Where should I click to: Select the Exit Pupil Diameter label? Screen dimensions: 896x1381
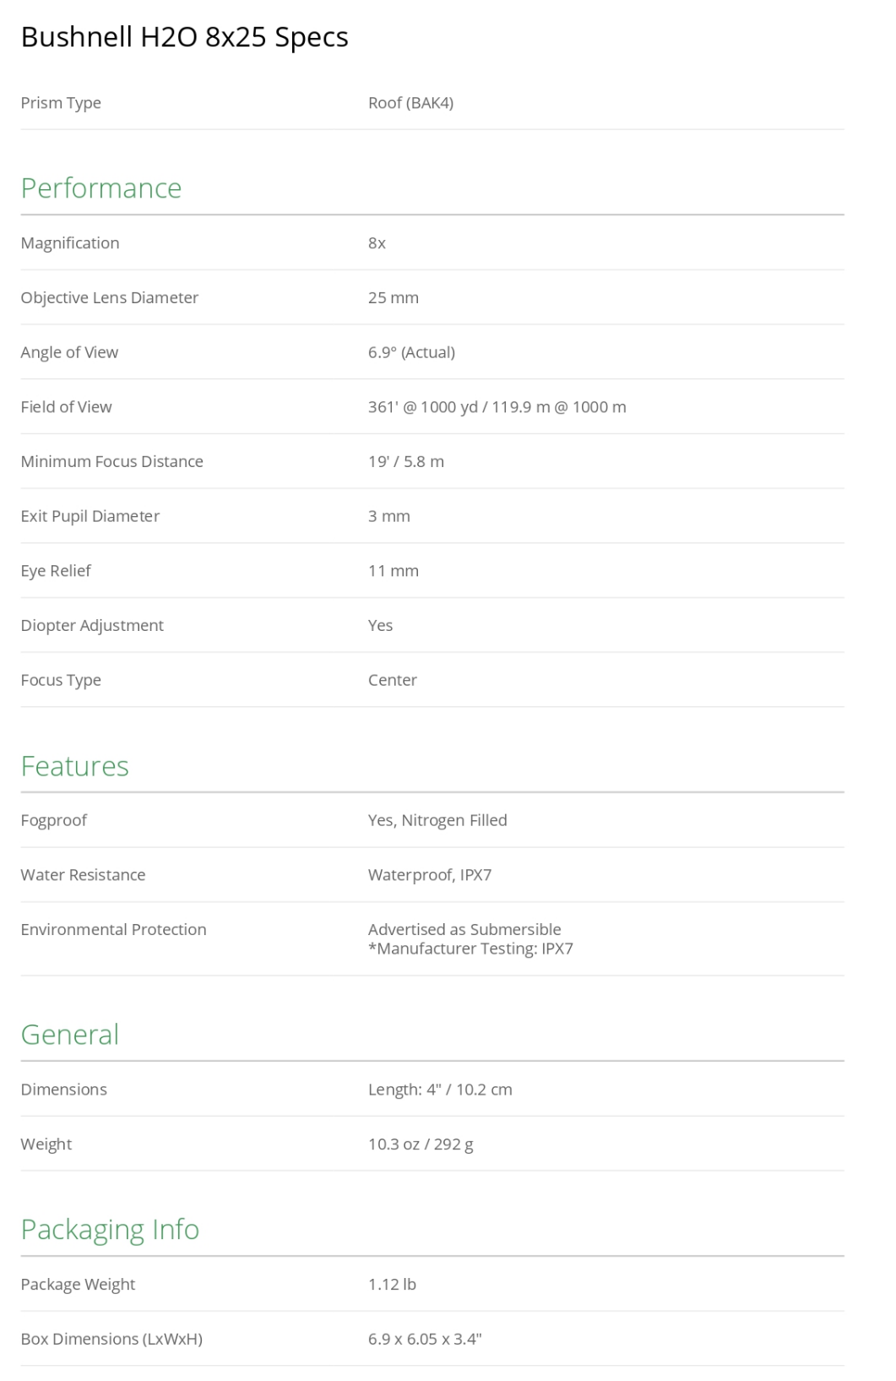(90, 516)
